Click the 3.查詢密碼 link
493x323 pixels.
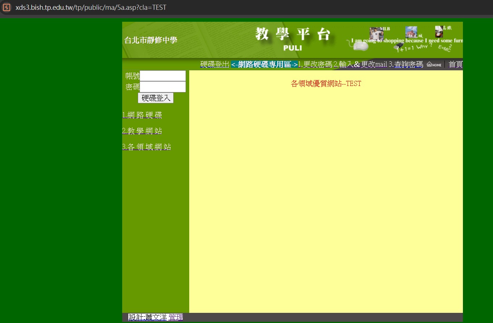(x=406, y=65)
